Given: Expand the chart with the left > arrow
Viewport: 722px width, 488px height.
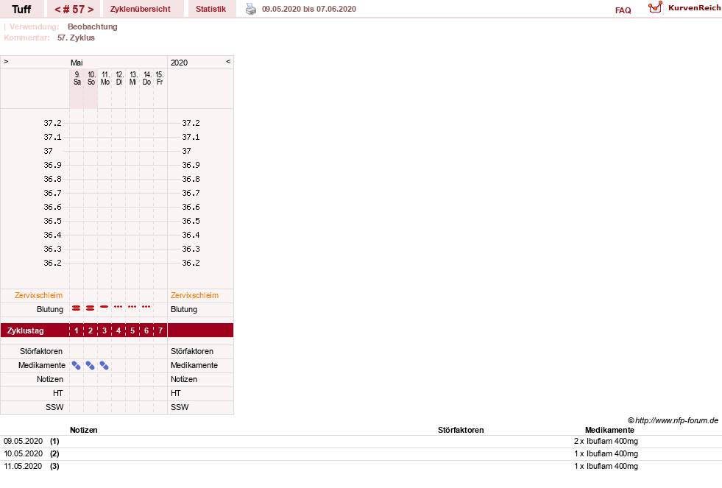Looking at the screenshot, I should 6,61.
